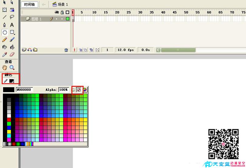
Task: Toggle Onion Skin button
Action: [x=81, y=50]
